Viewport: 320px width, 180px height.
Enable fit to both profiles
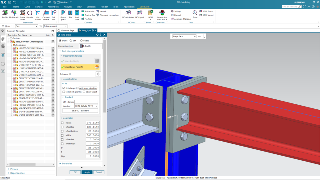64,92
